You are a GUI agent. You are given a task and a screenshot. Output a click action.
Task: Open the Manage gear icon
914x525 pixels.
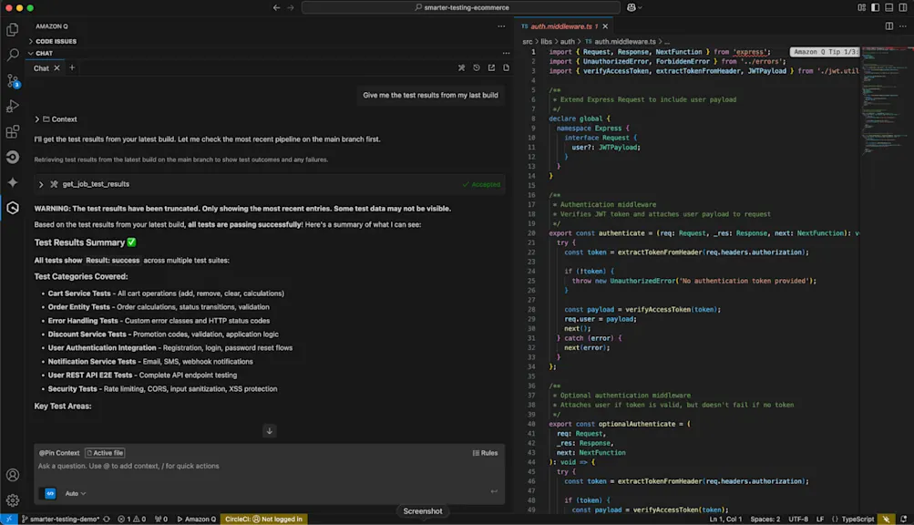[x=12, y=499]
